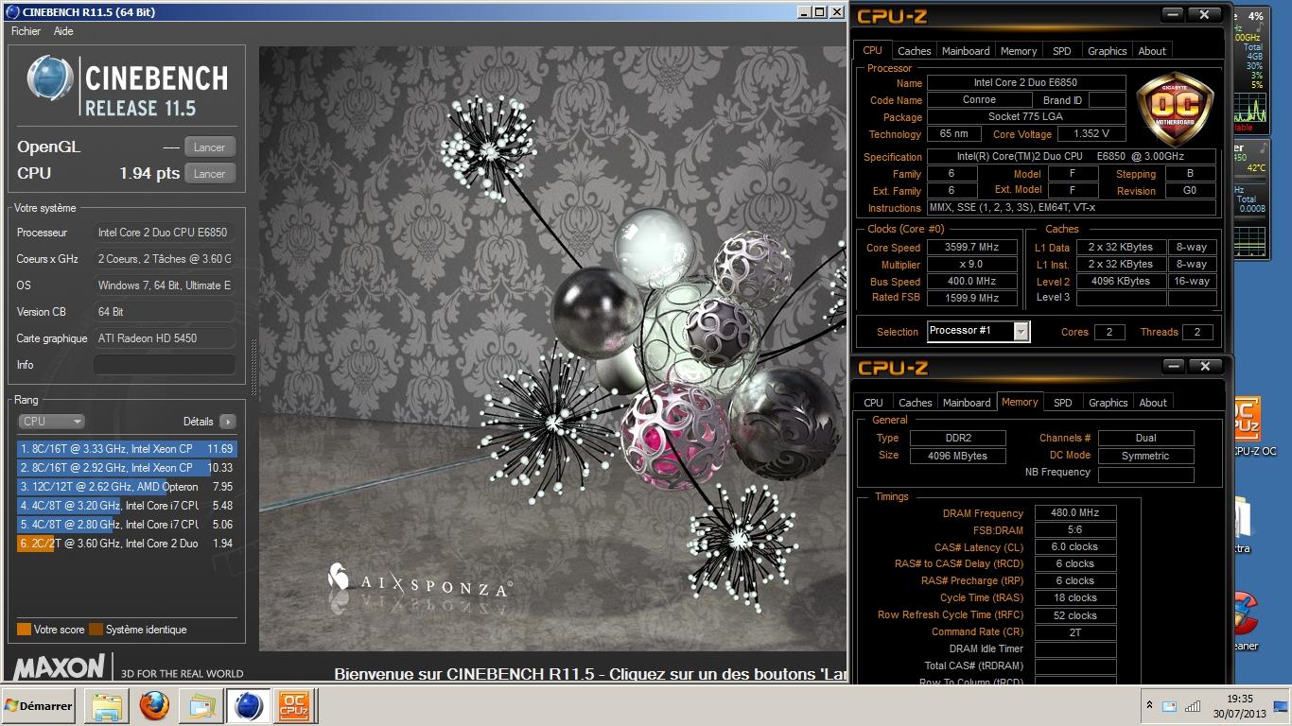
Task: Open SPD tab in processor CPU-Z window
Action: (x=1062, y=51)
